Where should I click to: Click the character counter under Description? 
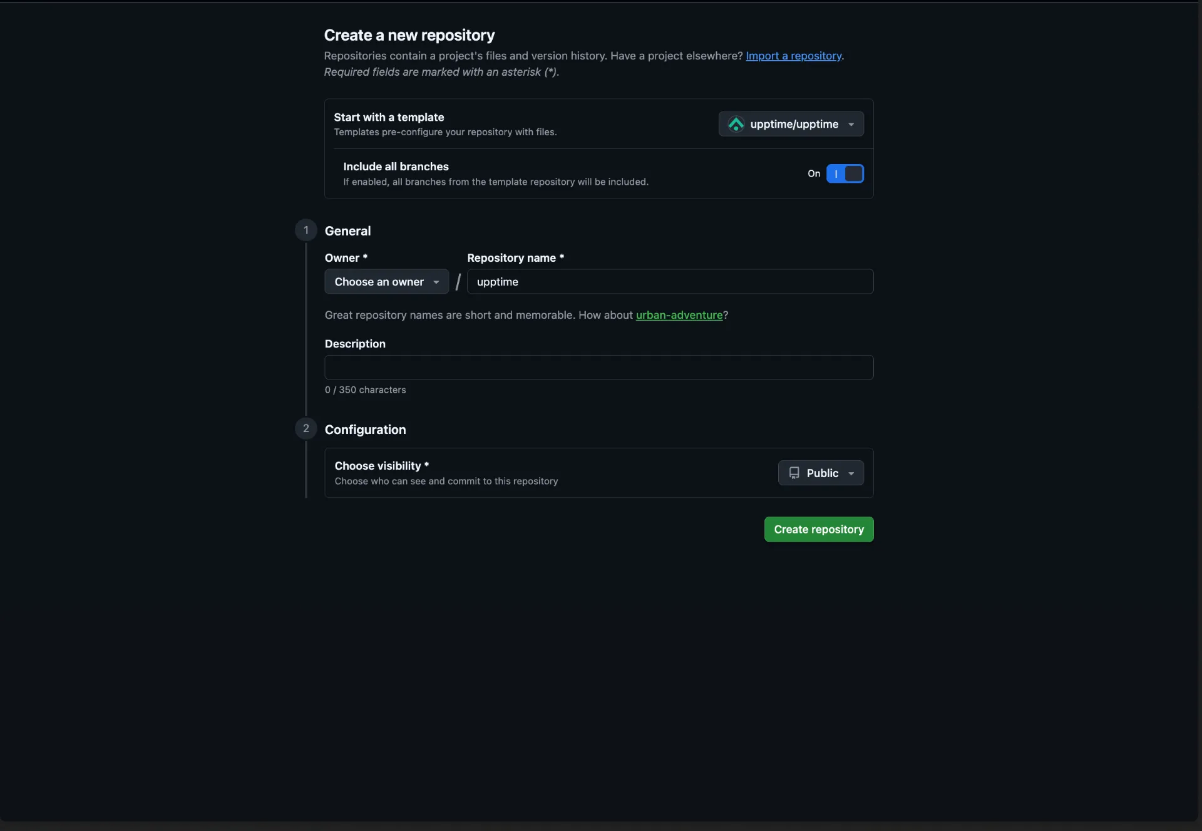click(x=365, y=390)
